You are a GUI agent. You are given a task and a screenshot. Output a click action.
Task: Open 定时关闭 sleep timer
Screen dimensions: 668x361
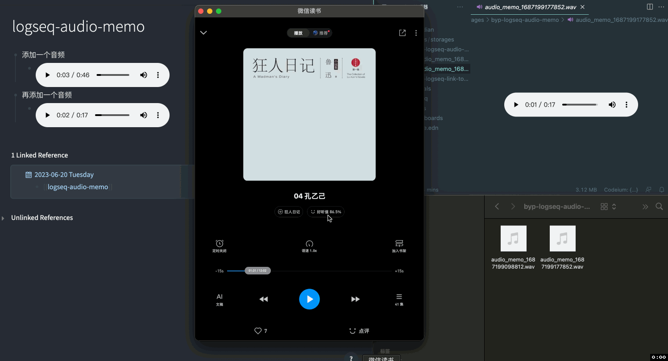pyautogui.click(x=220, y=246)
